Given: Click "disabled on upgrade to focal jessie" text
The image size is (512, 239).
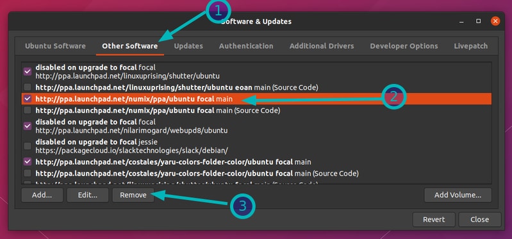Looking at the screenshot, I should 97,142.
